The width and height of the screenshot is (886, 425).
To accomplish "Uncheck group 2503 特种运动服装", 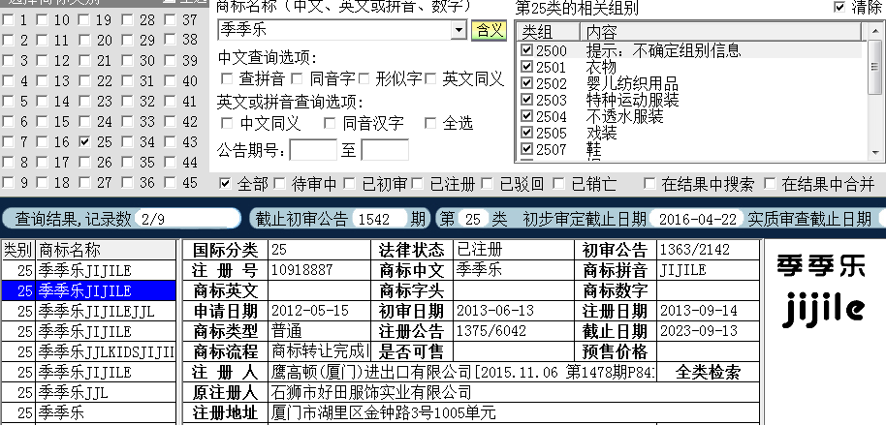I will pos(526,100).
